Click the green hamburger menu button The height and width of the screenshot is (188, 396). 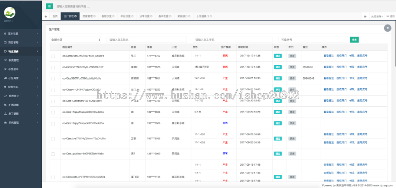click(49, 6)
